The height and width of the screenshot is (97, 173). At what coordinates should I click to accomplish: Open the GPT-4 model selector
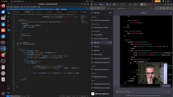tap(143, 13)
